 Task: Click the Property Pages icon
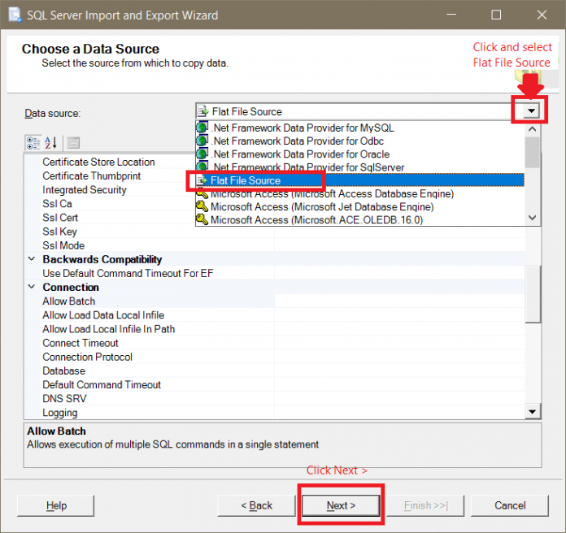tap(73, 143)
